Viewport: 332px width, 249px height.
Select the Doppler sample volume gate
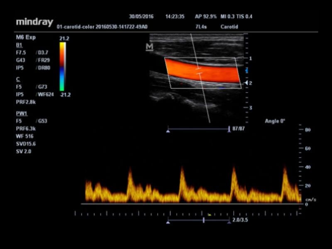pos(199,70)
